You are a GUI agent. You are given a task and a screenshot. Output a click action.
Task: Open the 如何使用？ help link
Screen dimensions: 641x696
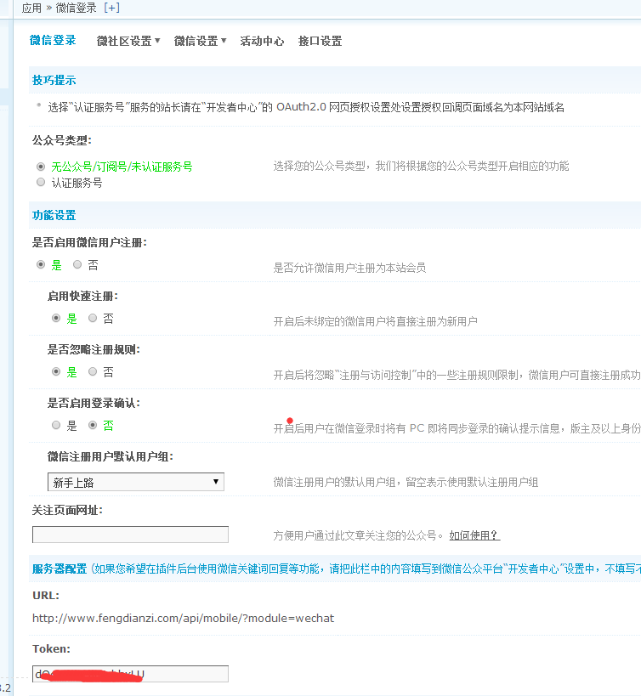point(474,535)
